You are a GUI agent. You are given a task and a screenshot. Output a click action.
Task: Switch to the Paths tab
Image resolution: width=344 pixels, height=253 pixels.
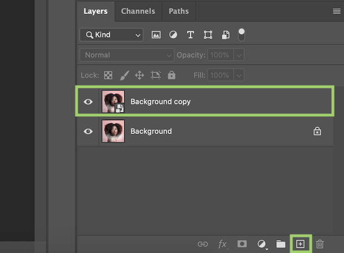tap(179, 11)
